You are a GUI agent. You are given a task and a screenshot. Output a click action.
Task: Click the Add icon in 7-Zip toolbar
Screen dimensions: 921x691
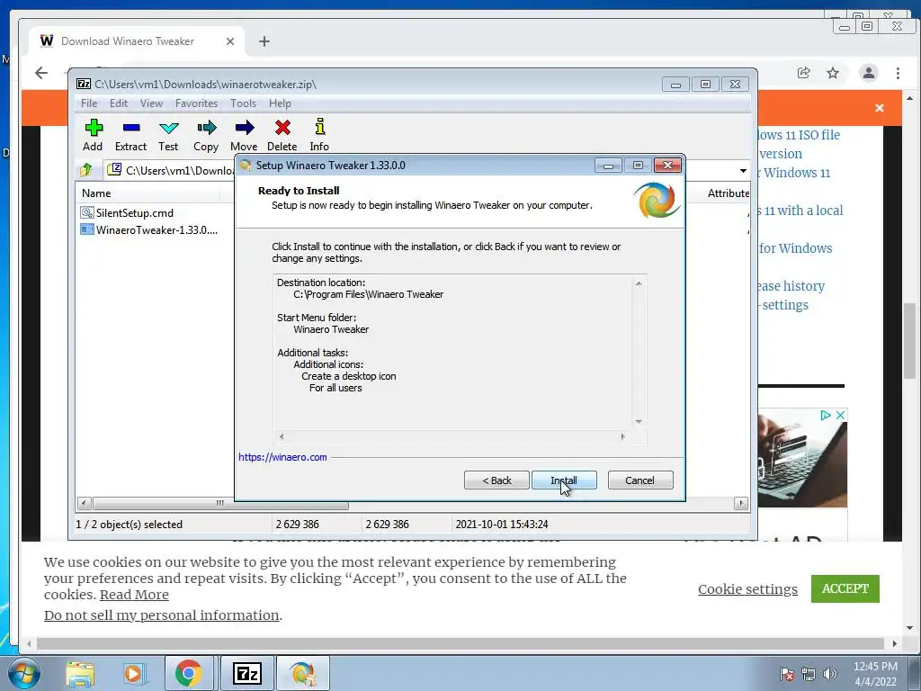pos(93,135)
